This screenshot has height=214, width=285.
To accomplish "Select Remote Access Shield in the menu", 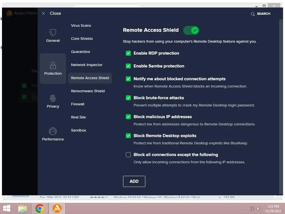I will 90,78.
